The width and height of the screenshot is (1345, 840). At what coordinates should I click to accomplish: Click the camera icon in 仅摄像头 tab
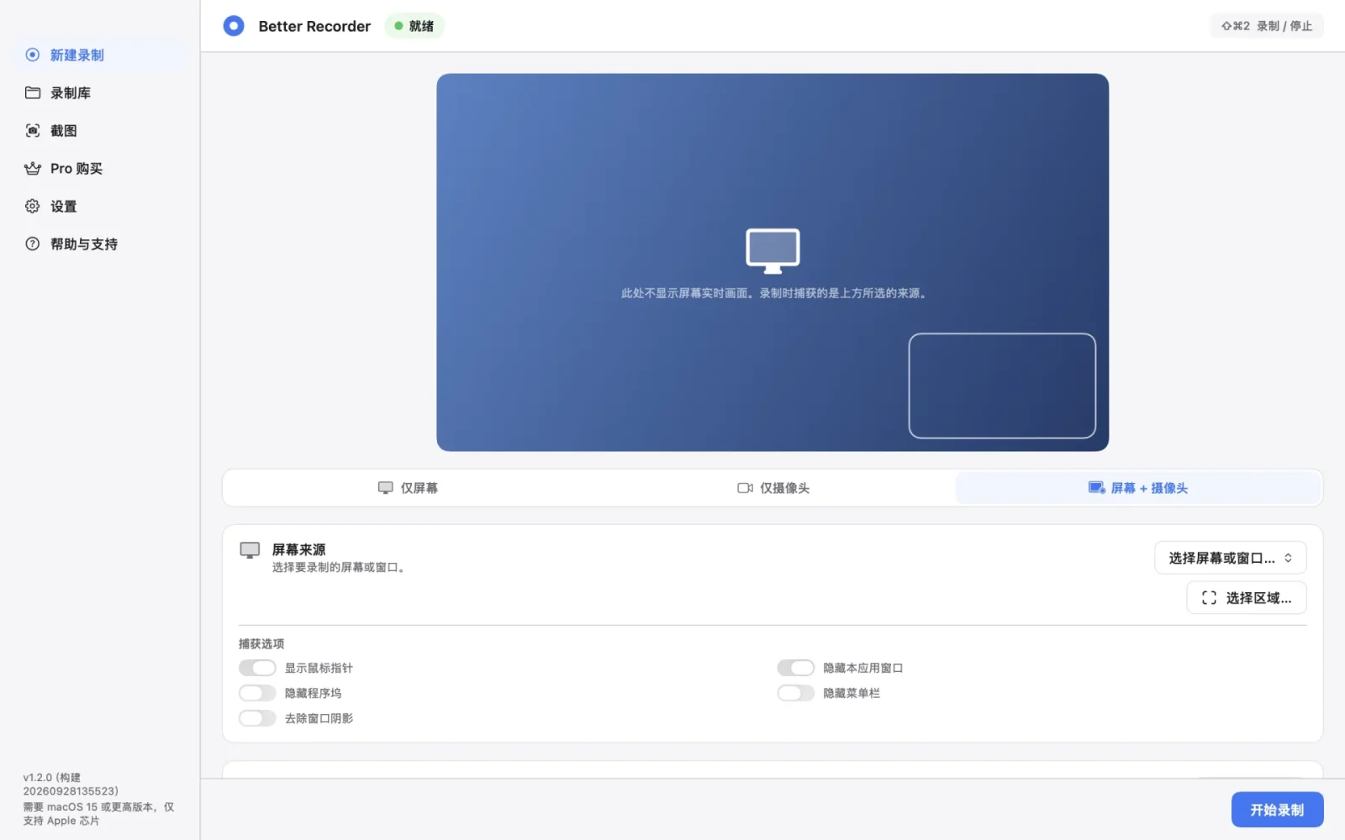745,488
